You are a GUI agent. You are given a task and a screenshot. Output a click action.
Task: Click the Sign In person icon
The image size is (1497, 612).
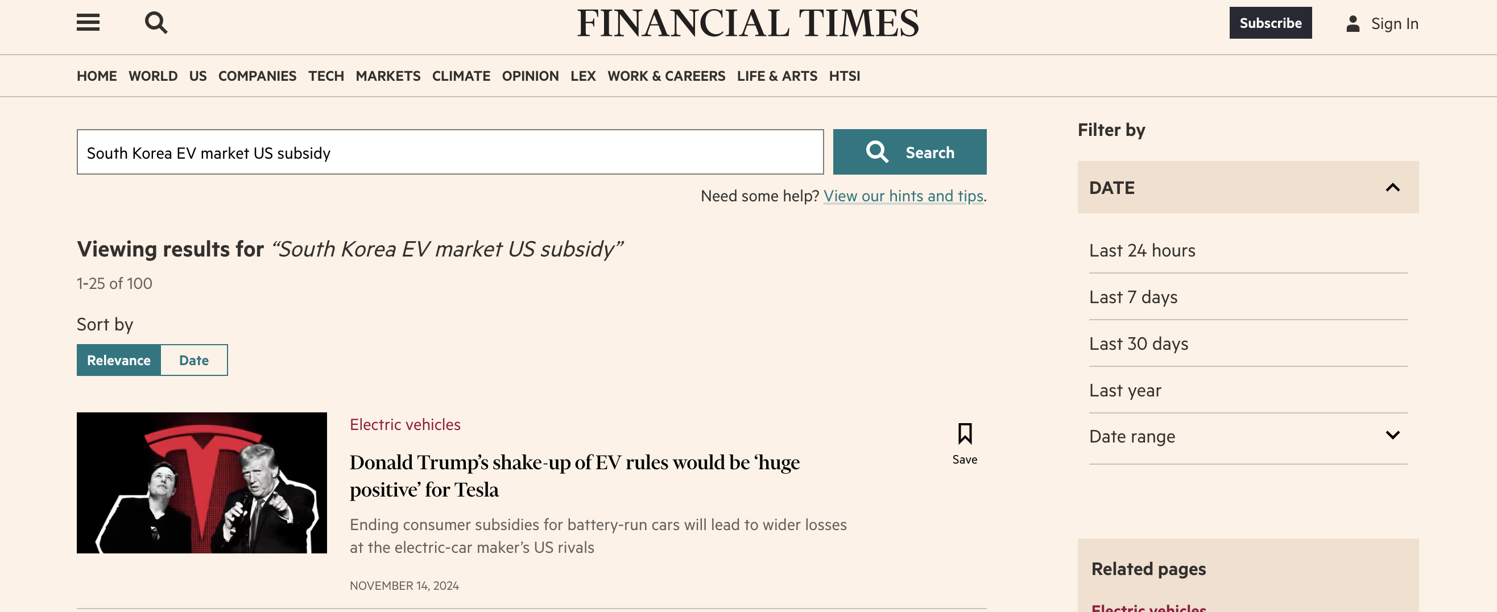tap(1354, 23)
